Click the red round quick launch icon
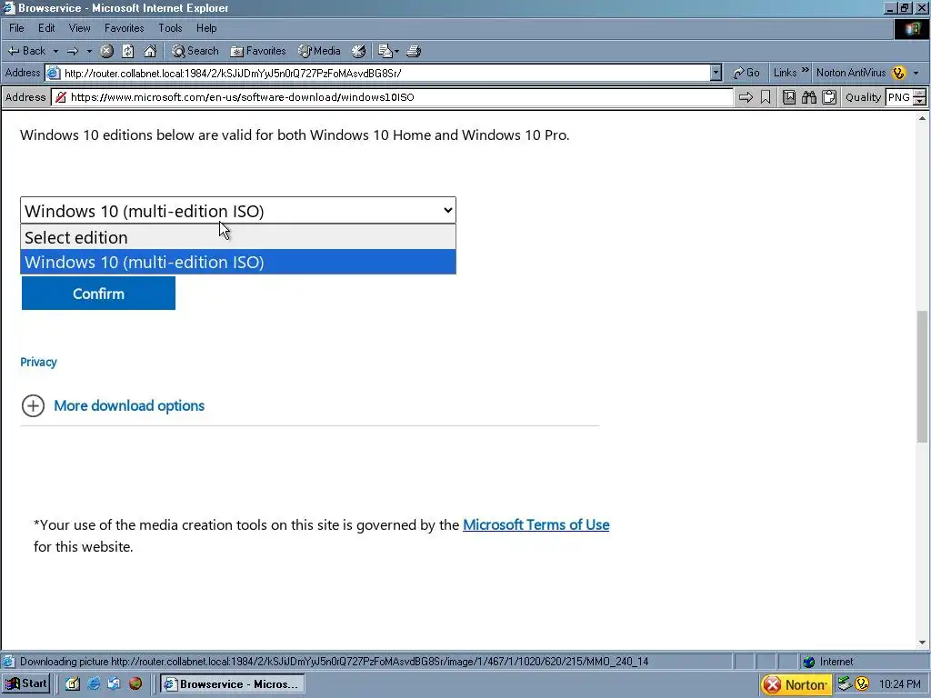 click(x=135, y=683)
